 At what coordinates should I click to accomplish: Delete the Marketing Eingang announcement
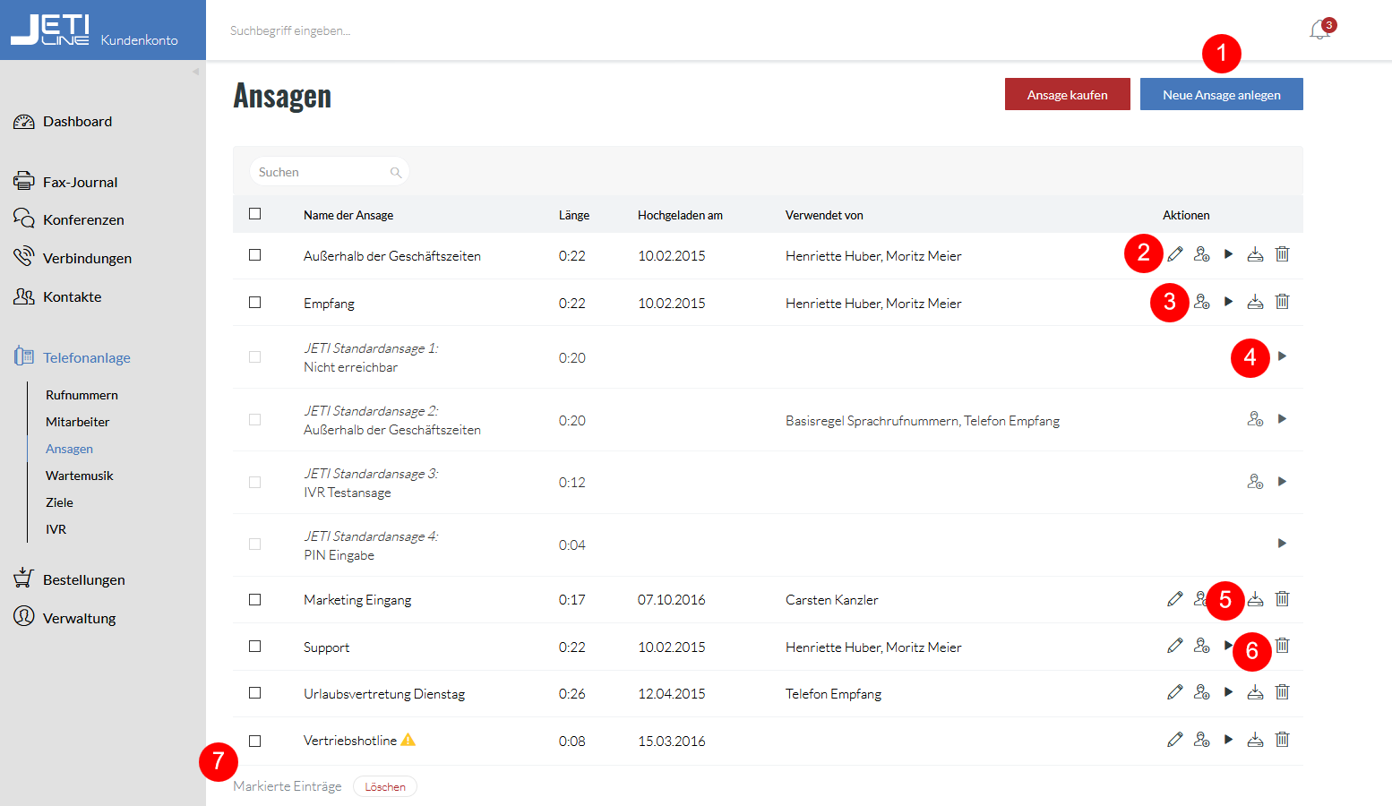1283,599
